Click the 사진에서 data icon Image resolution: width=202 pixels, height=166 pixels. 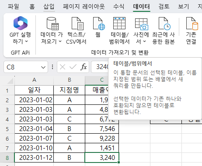coord(141,24)
